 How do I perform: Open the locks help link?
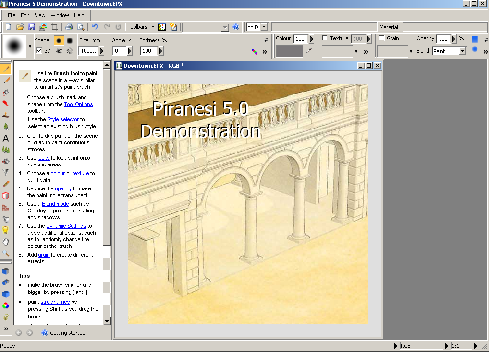(x=44, y=158)
